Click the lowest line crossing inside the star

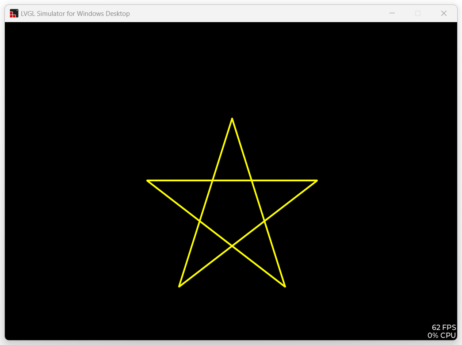pyautogui.click(x=232, y=245)
